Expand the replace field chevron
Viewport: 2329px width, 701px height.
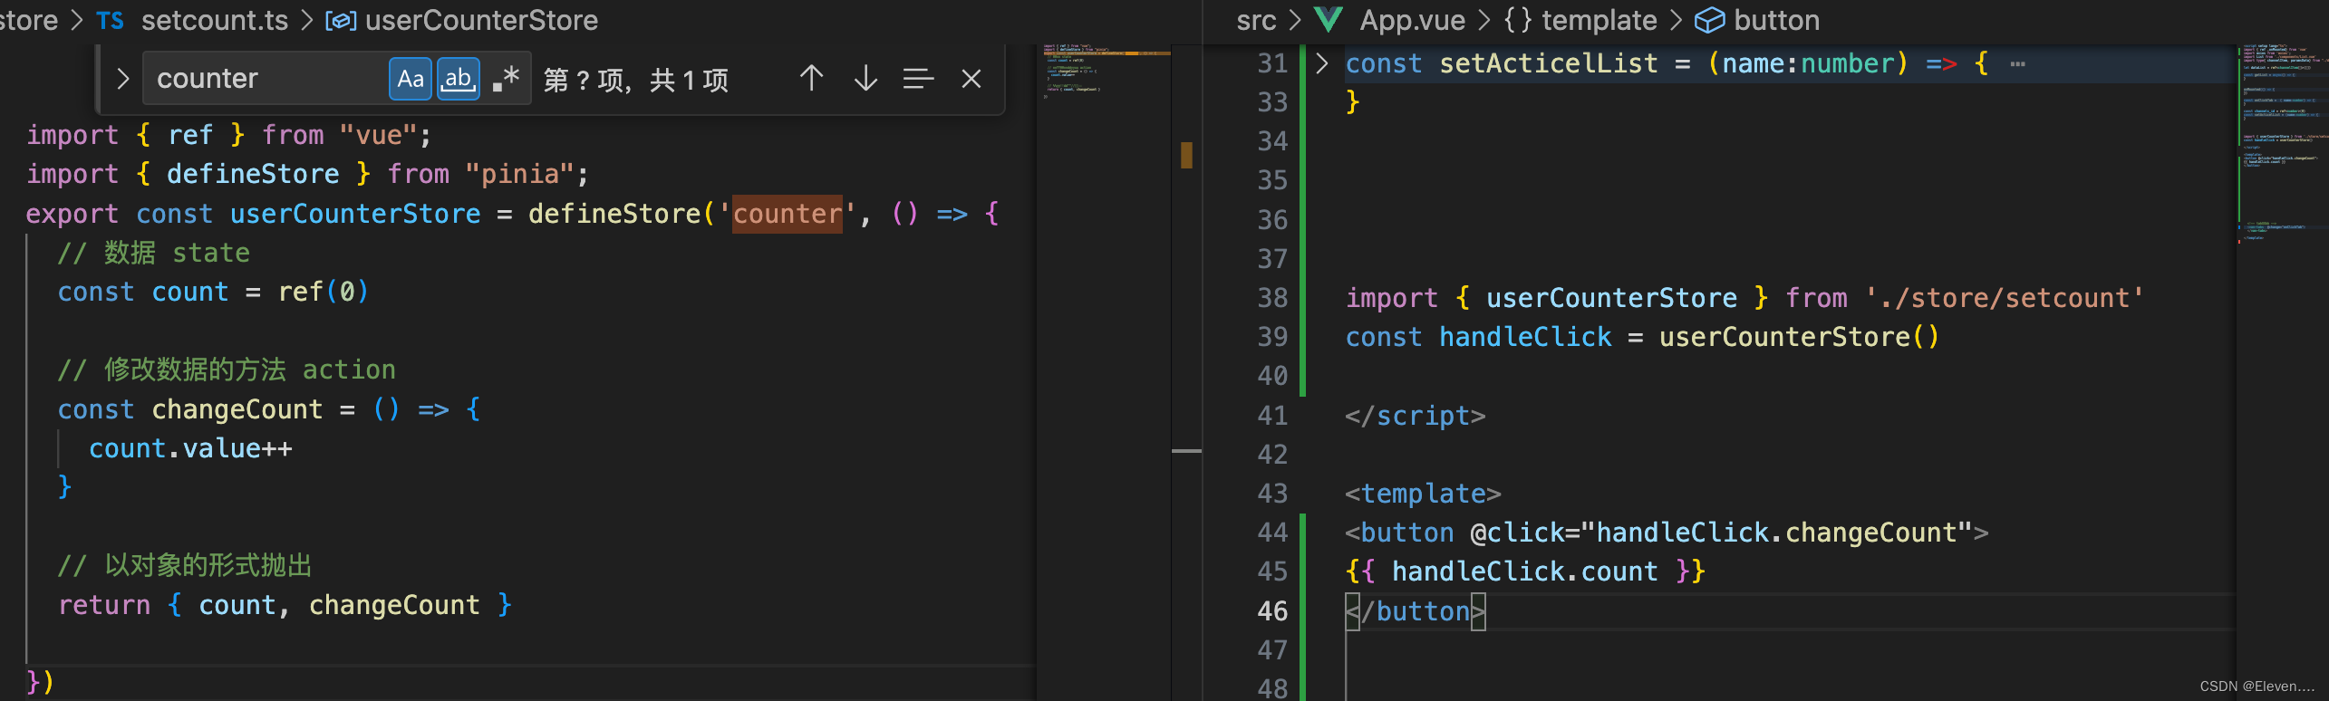coord(123,79)
